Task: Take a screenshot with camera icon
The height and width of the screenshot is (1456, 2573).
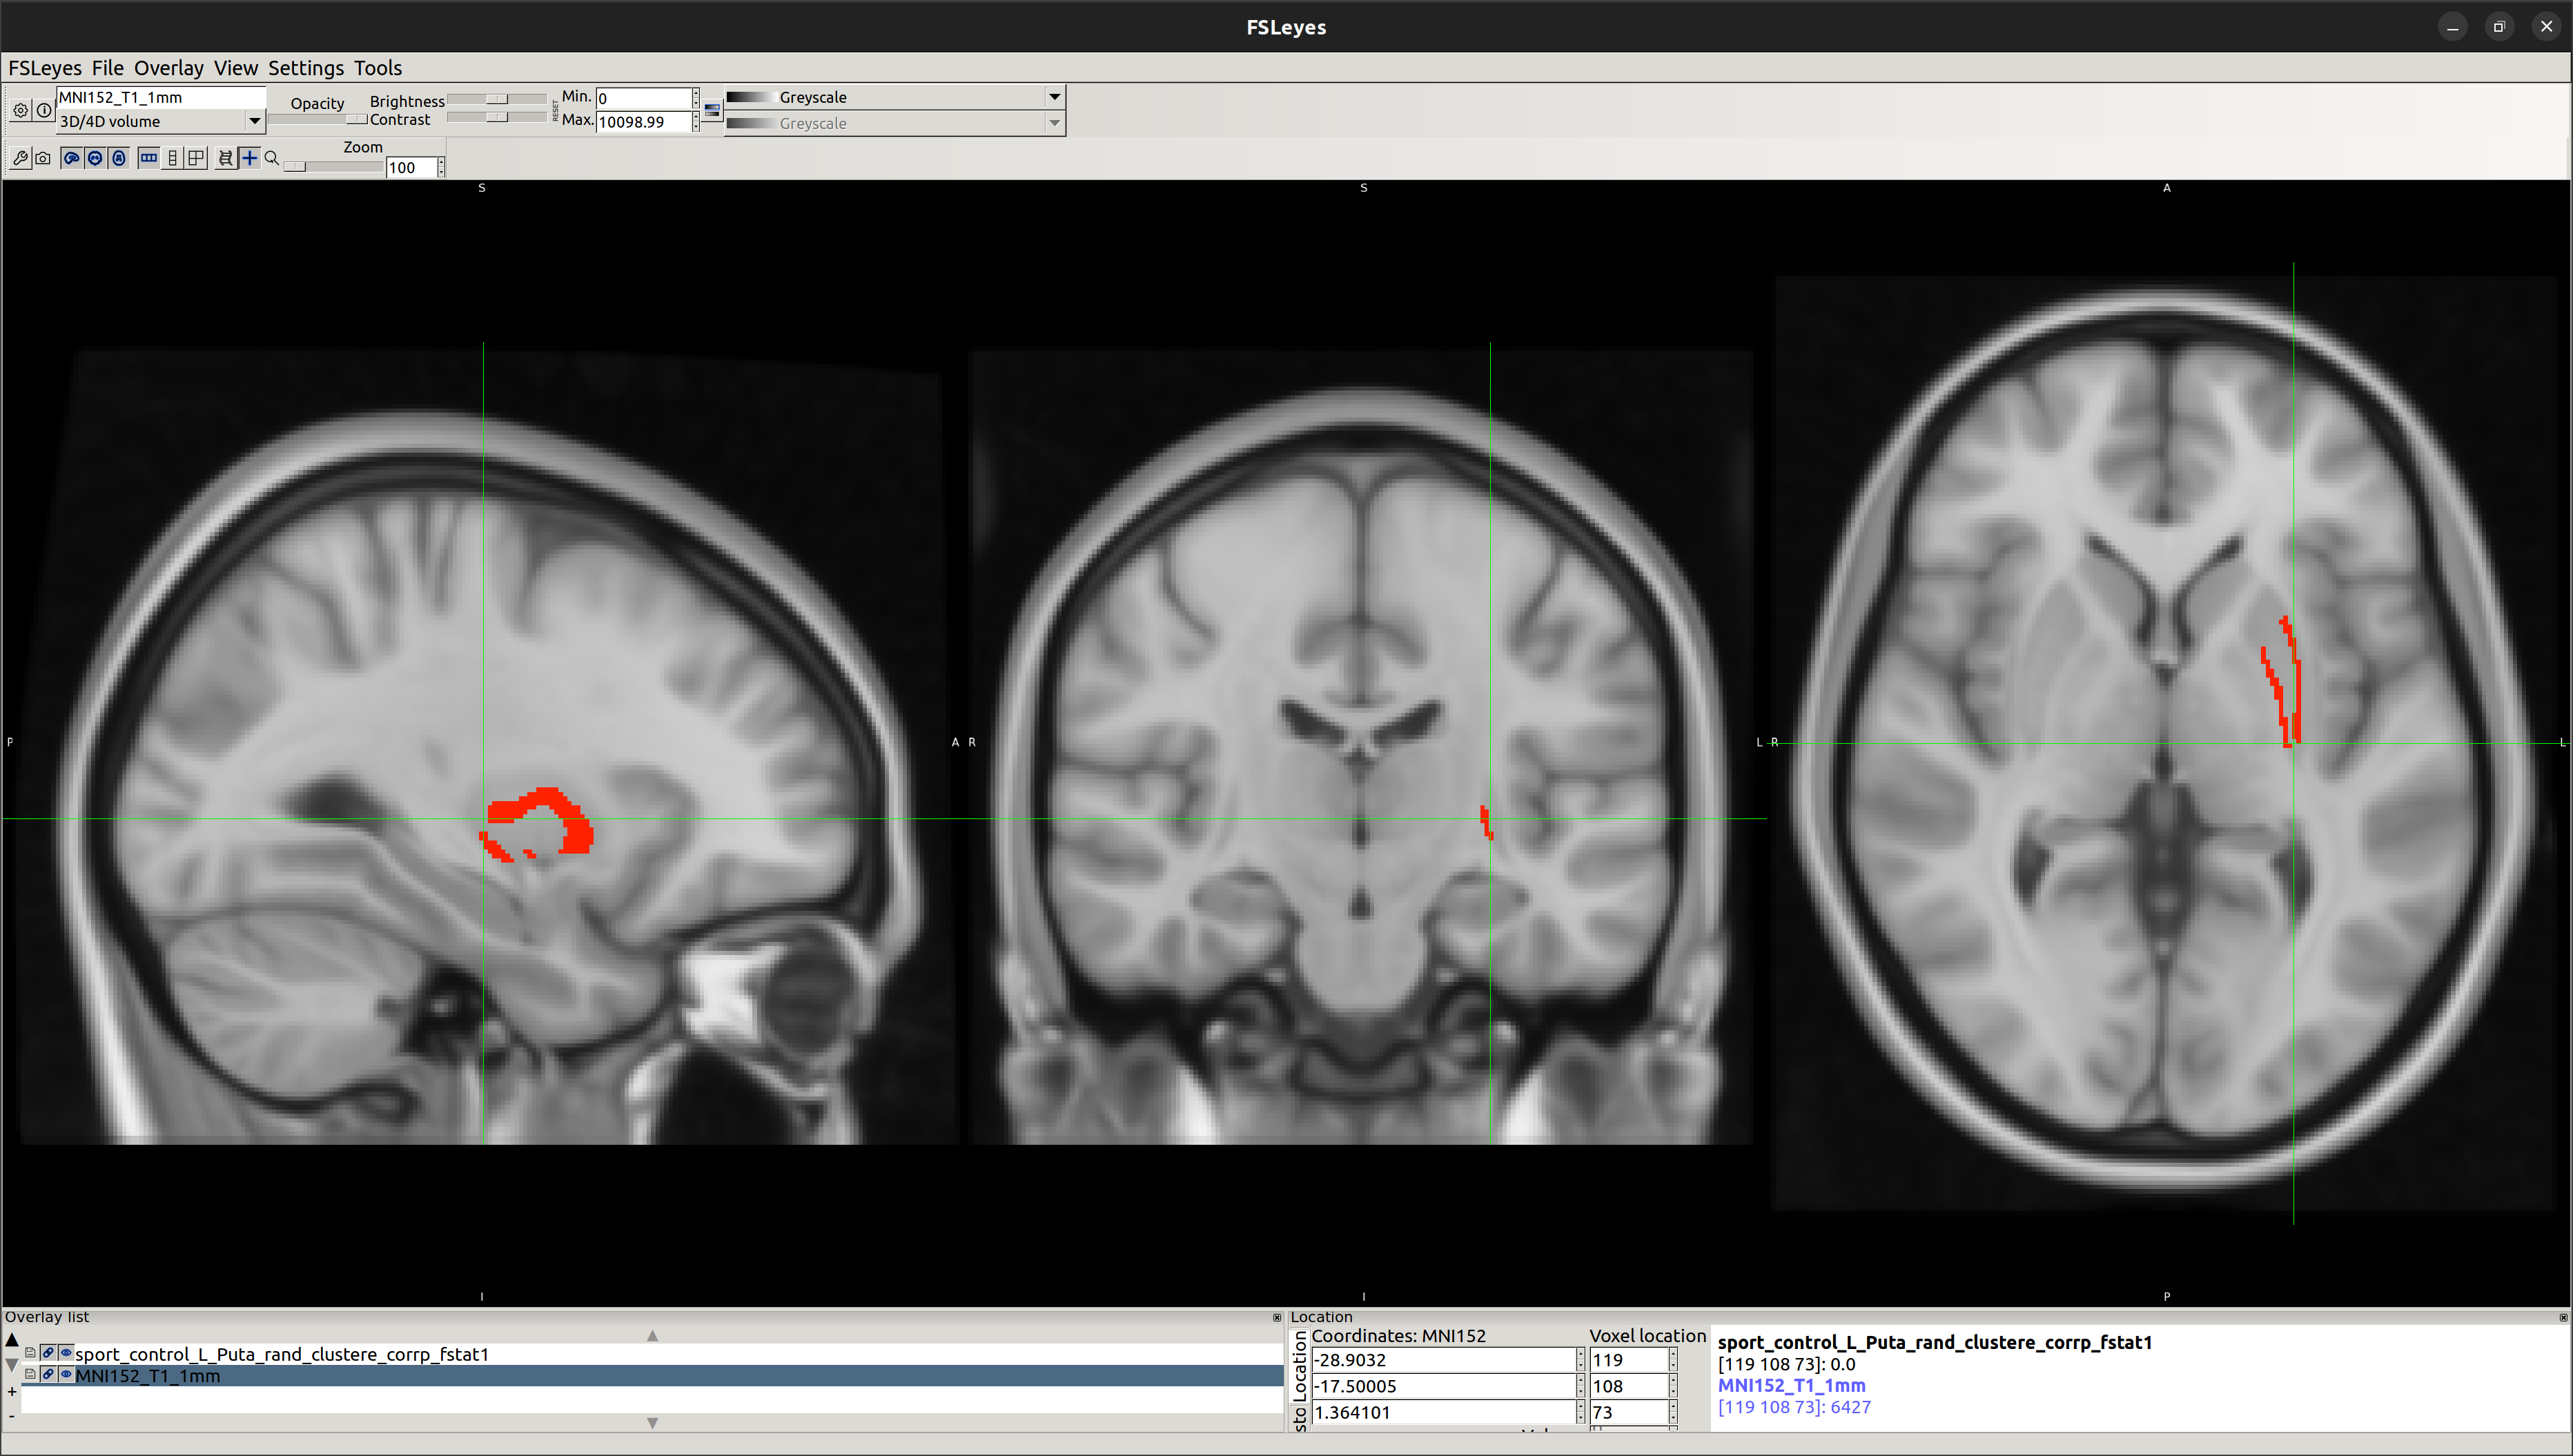Action: 43,158
